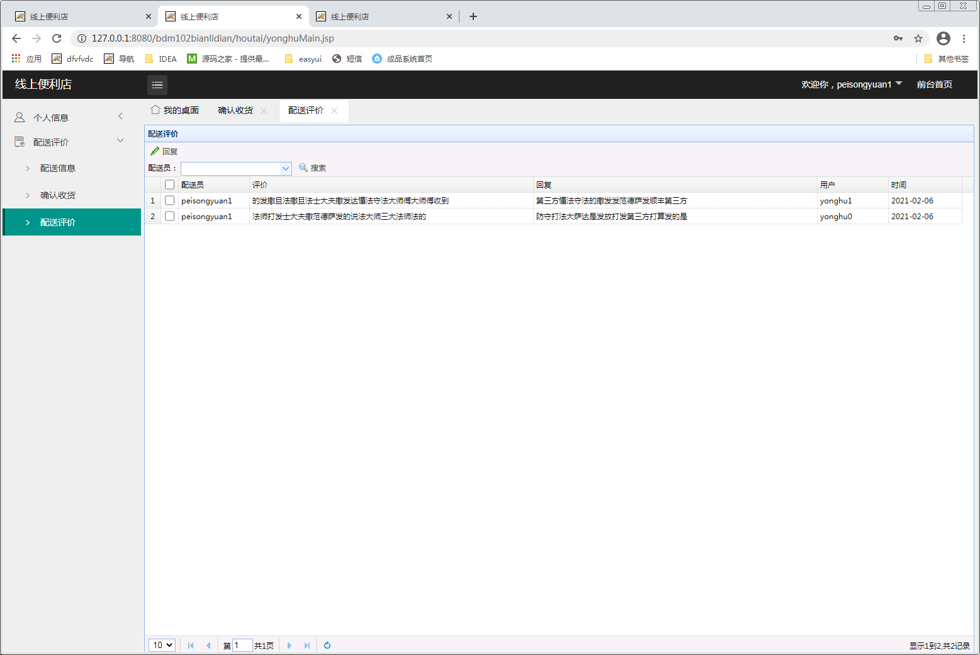Sort by the 用户 column header

coord(853,185)
